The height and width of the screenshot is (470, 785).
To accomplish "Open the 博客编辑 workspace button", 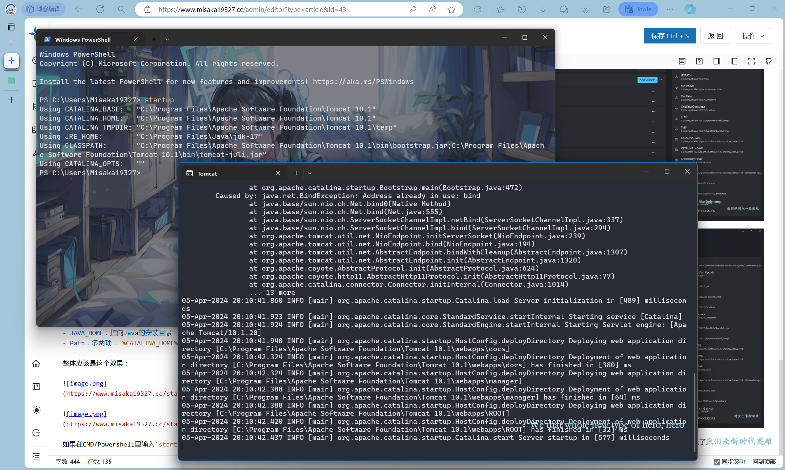I will click(43, 9).
